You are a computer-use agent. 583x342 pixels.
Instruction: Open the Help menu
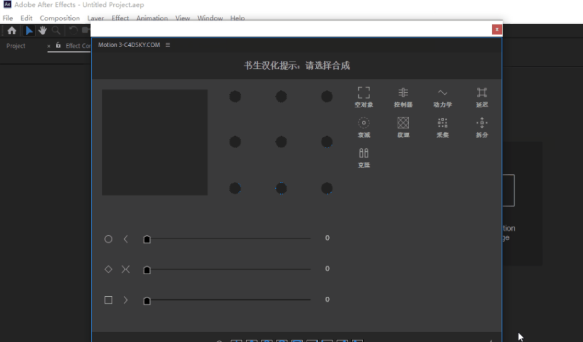point(237,18)
